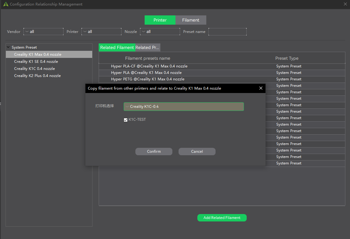Open the Printer filter dropdown
350x239 pixels.
(x=101, y=32)
